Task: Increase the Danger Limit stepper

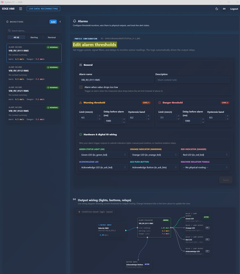Action: (x=179, y=116)
